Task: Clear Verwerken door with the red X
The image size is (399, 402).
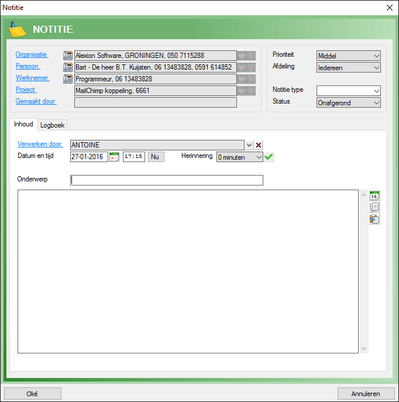Action: click(x=259, y=145)
